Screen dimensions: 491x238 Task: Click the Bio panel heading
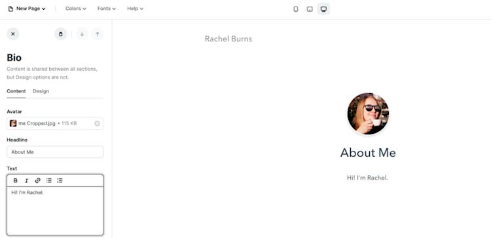tap(14, 58)
